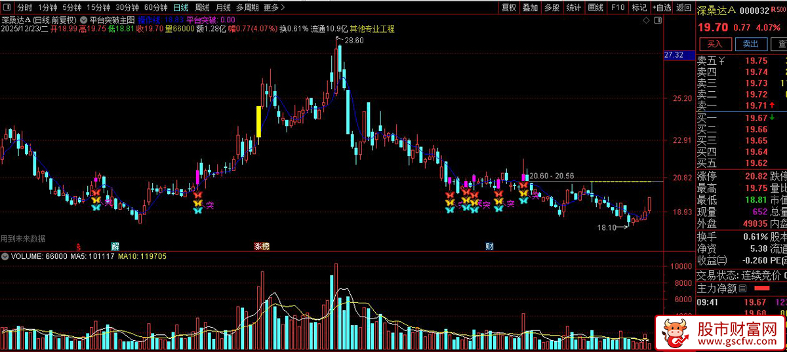This screenshot has height=352, width=787.
Task: Switch to the 1分钟 period
Action: click(x=47, y=8)
